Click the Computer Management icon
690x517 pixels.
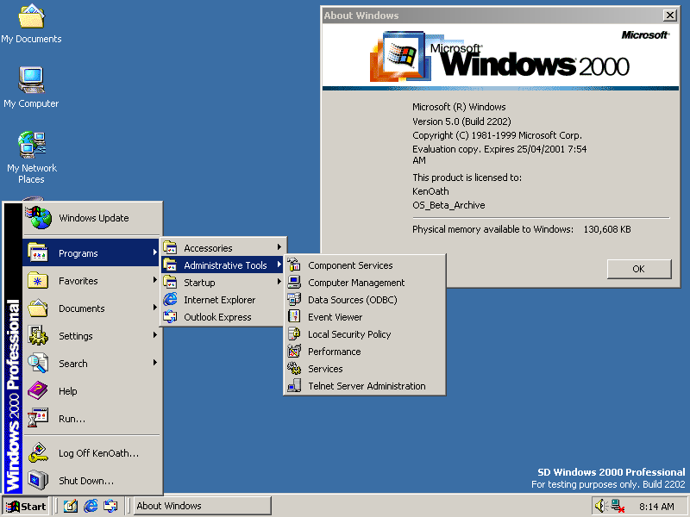click(294, 283)
